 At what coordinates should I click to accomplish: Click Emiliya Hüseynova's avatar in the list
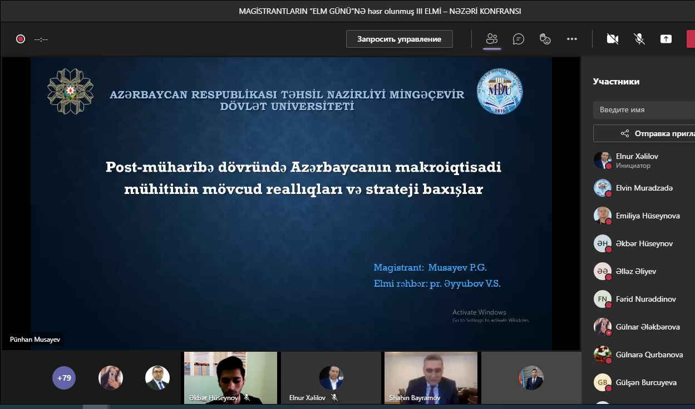click(603, 216)
